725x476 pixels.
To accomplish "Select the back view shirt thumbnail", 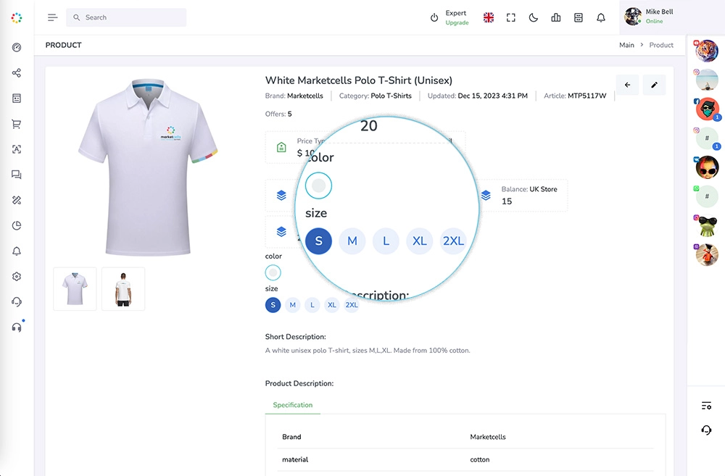I will 123,289.
